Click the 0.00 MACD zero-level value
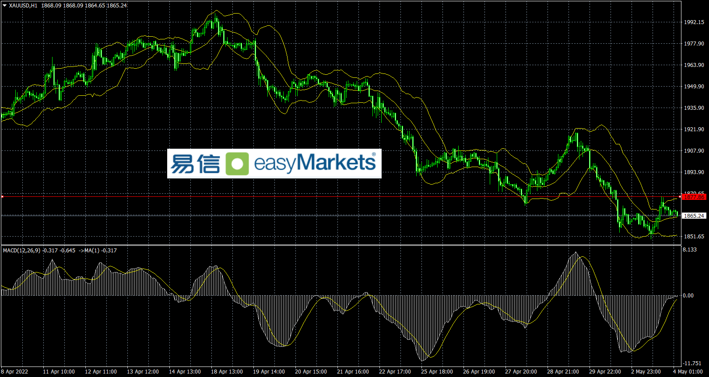Image resolution: width=709 pixels, height=377 pixels. (x=688, y=296)
